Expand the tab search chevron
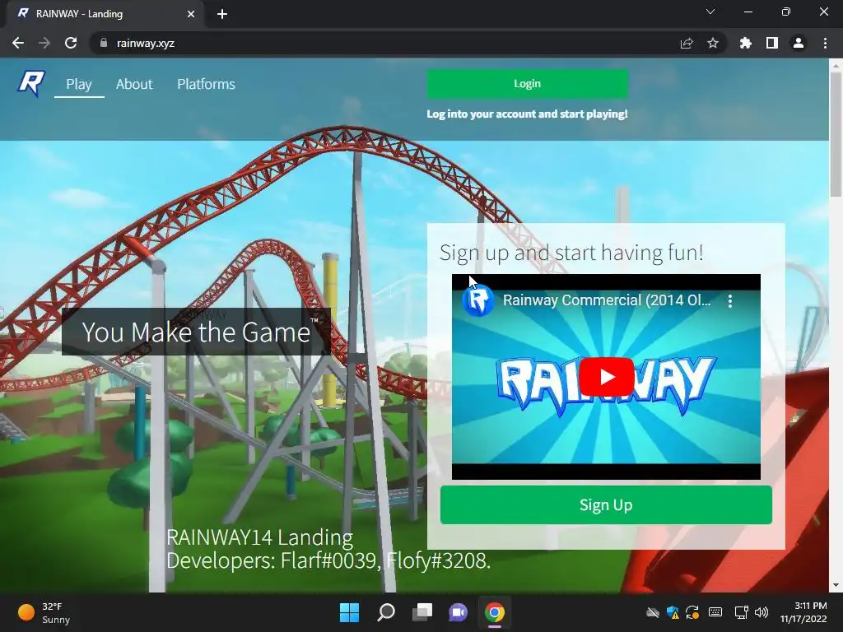 point(710,12)
